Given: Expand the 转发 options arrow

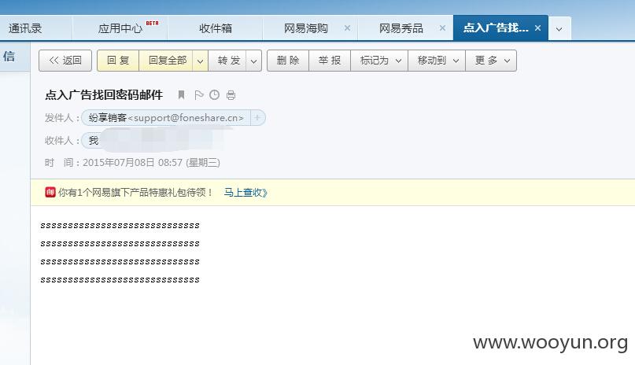Looking at the screenshot, I should 253,61.
